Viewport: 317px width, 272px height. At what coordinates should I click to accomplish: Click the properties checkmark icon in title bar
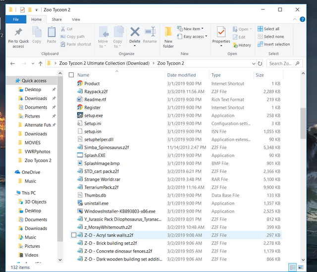click(x=22, y=10)
